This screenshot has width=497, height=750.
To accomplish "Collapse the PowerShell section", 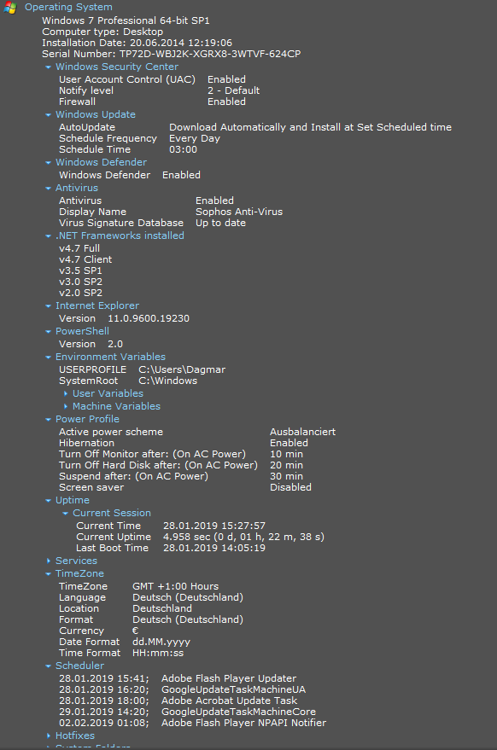I will [48, 331].
